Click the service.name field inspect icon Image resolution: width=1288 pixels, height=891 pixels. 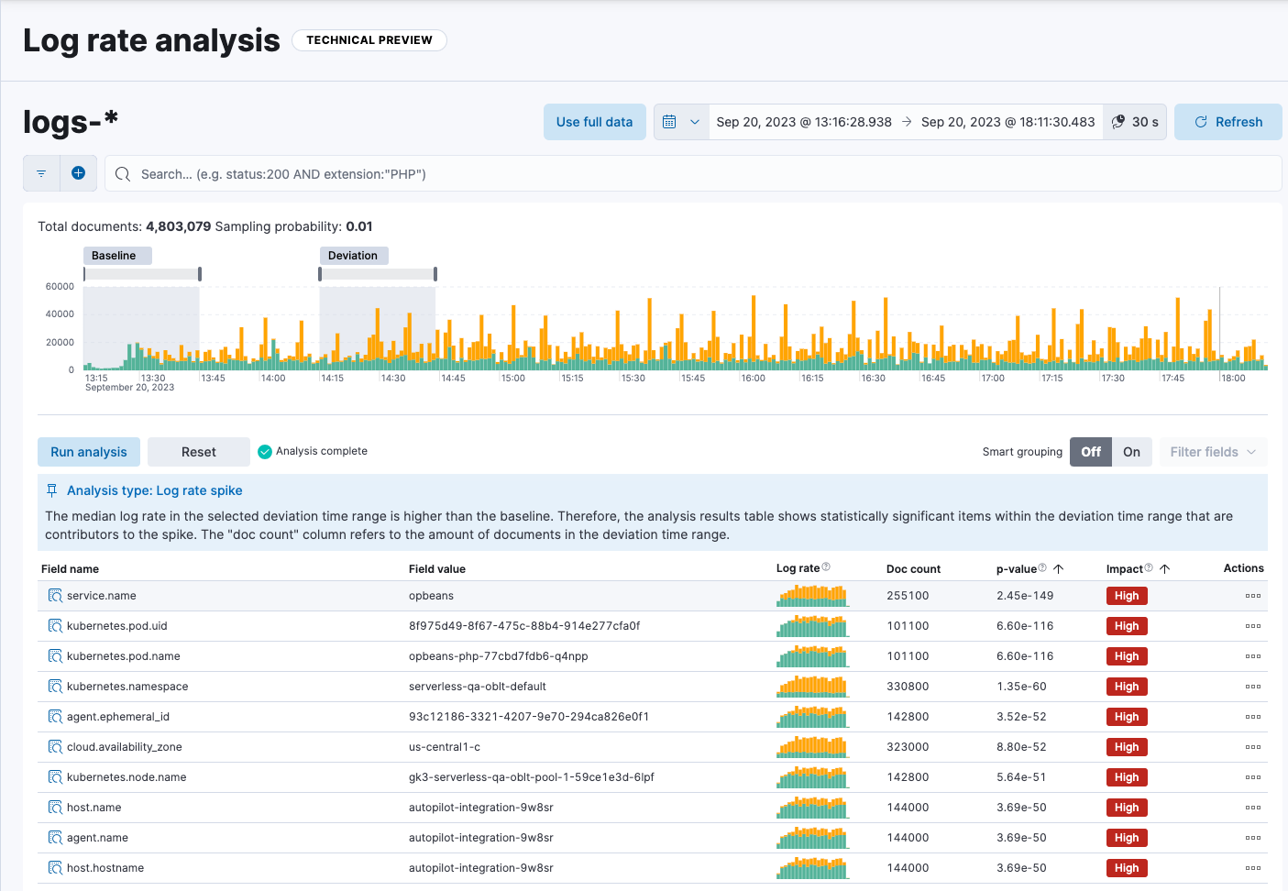55,596
